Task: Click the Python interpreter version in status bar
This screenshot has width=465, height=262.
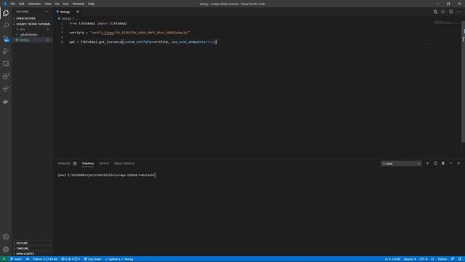Action: [x=45, y=259]
